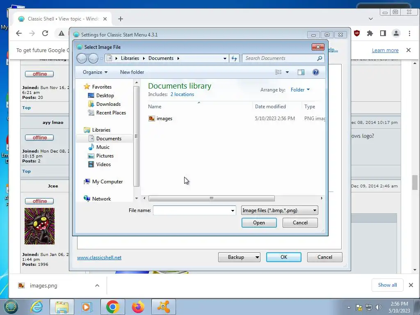Click the dialog Back navigation button
This screenshot has width=420, height=315.
[82, 58]
